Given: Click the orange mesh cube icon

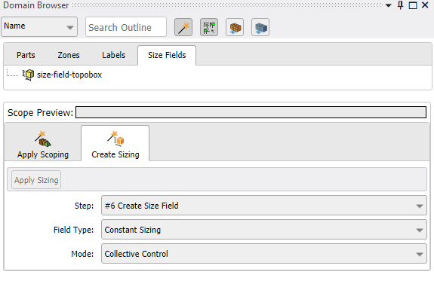Looking at the screenshot, I should pos(235,27).
